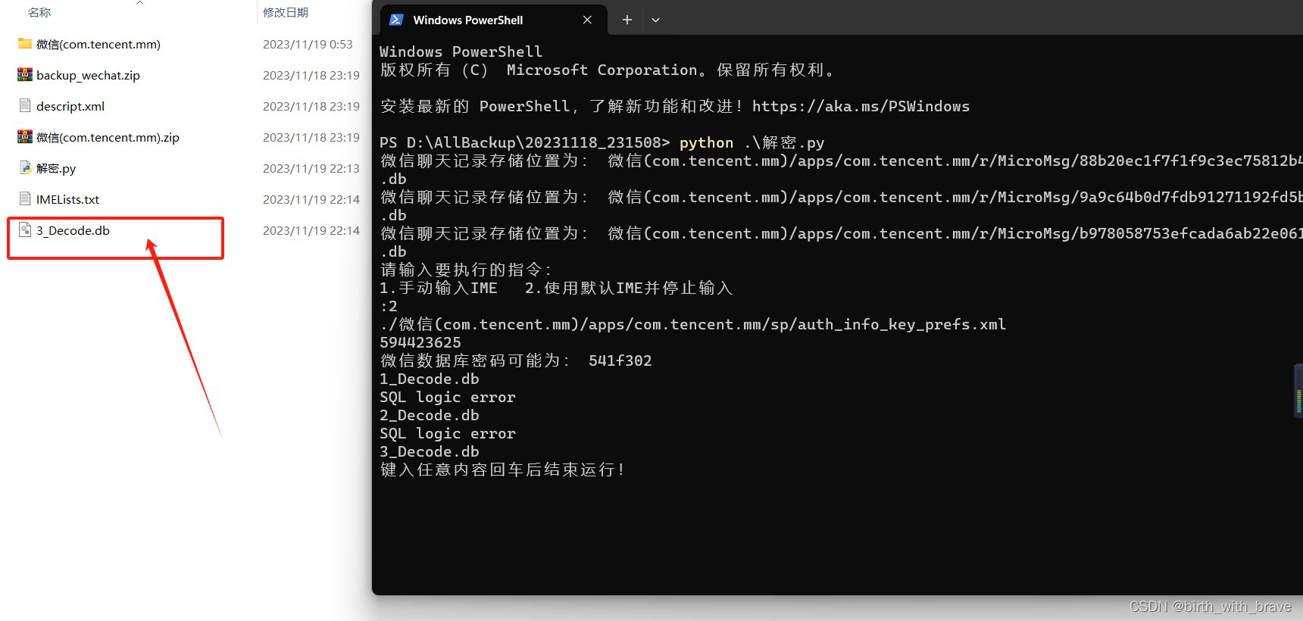Viewport: 1303px width, 621px height.
Task: Click the modified date of descript.xml
Action: click(x=311, y=106)
